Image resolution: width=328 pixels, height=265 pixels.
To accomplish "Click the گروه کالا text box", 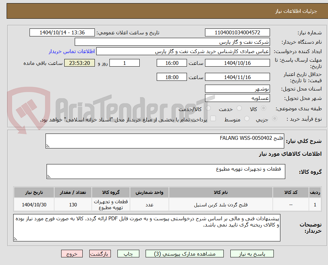I will [x=166, y=171].
